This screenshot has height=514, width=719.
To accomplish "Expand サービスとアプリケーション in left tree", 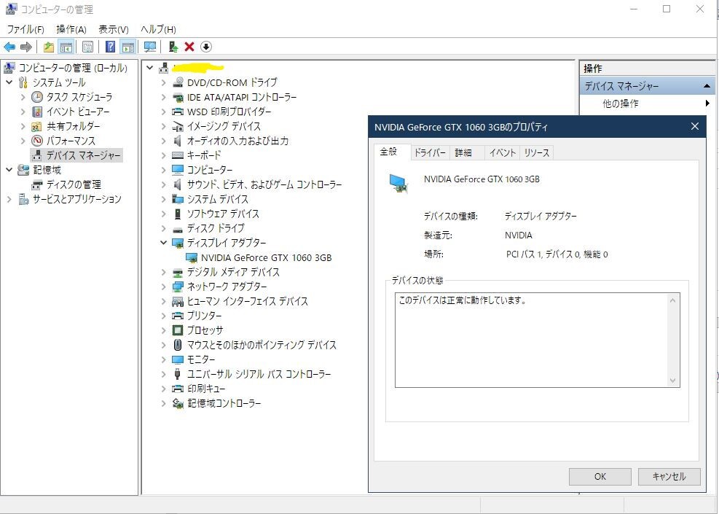I will click(x=9, y=199).
